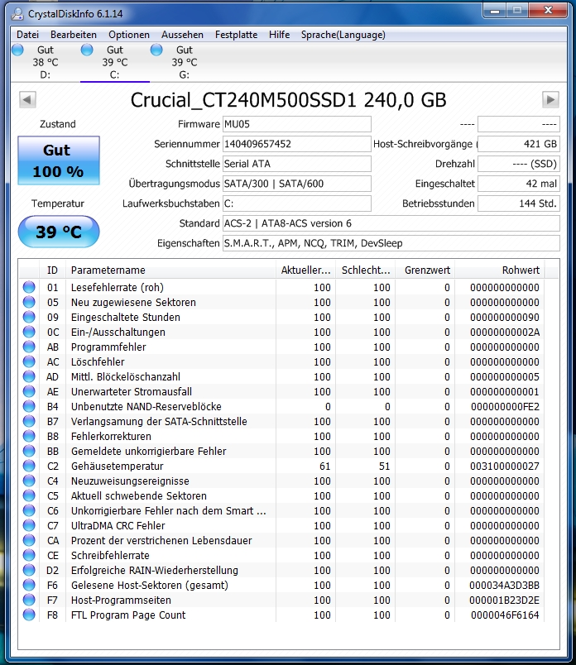576x665 pixels.
Task: Click the Firmware field MU05
Action: point(297,124)
